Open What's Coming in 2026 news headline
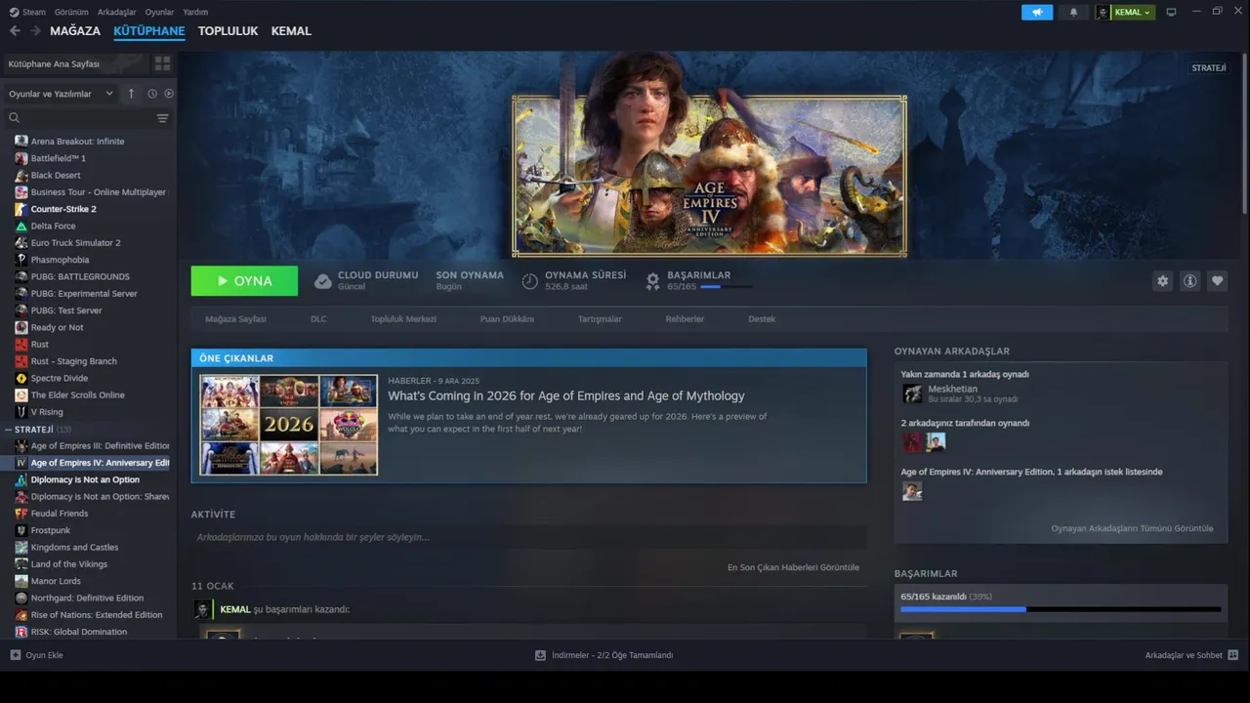The height and width of the screenshot is (703, 1250). (566, 396)
